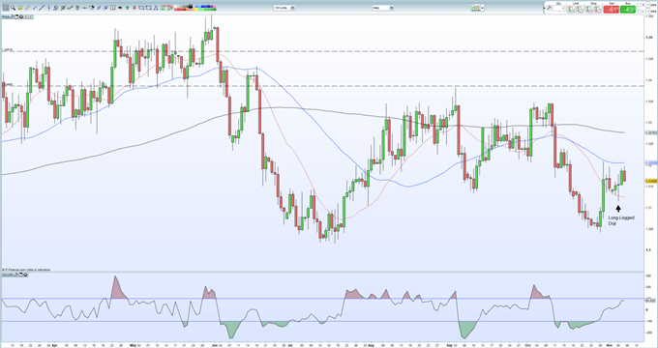This screenshot has height=348, width=658.
Task: Click the Qty input field
Action: 558,8
